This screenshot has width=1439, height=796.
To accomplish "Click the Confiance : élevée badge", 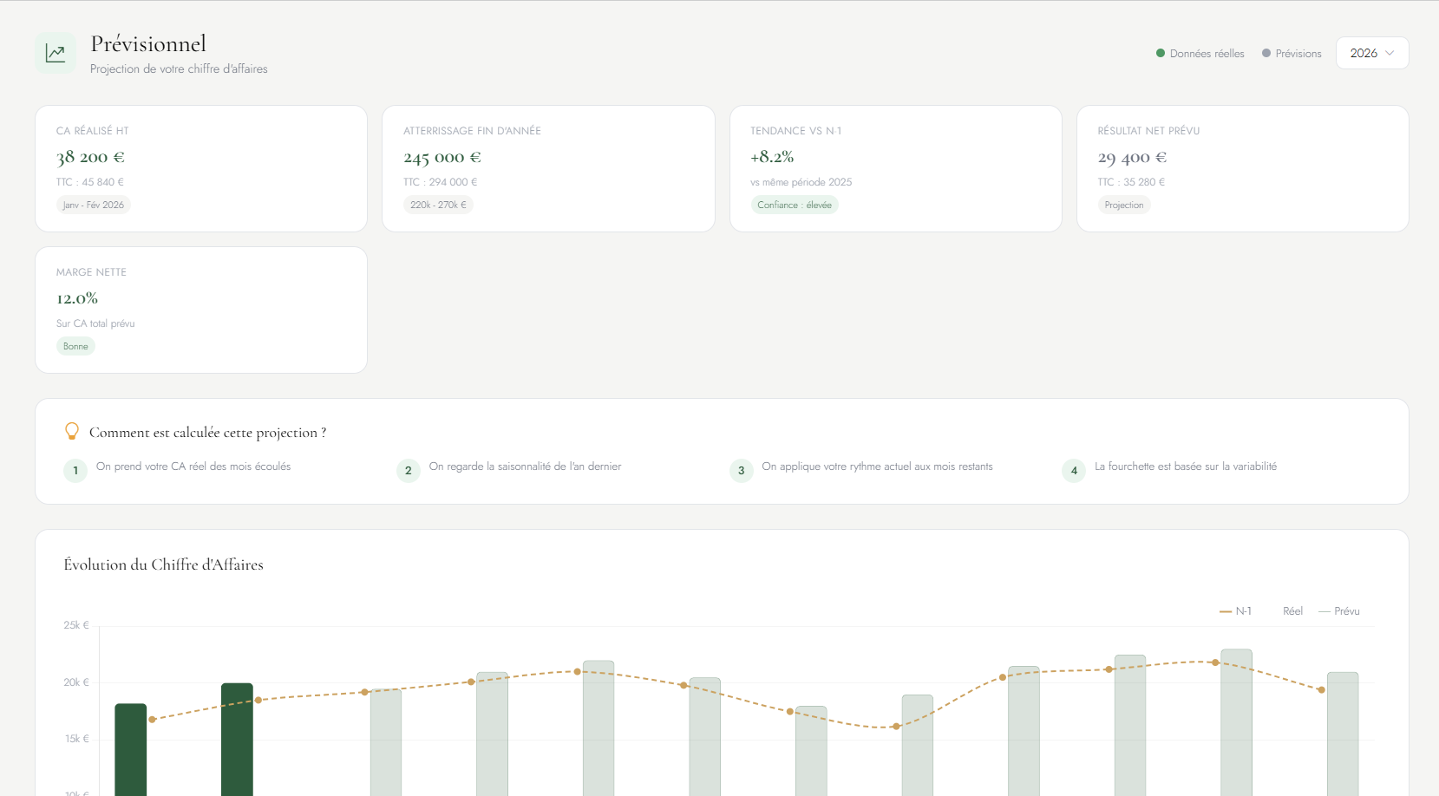I will click(x=794, y=206).
